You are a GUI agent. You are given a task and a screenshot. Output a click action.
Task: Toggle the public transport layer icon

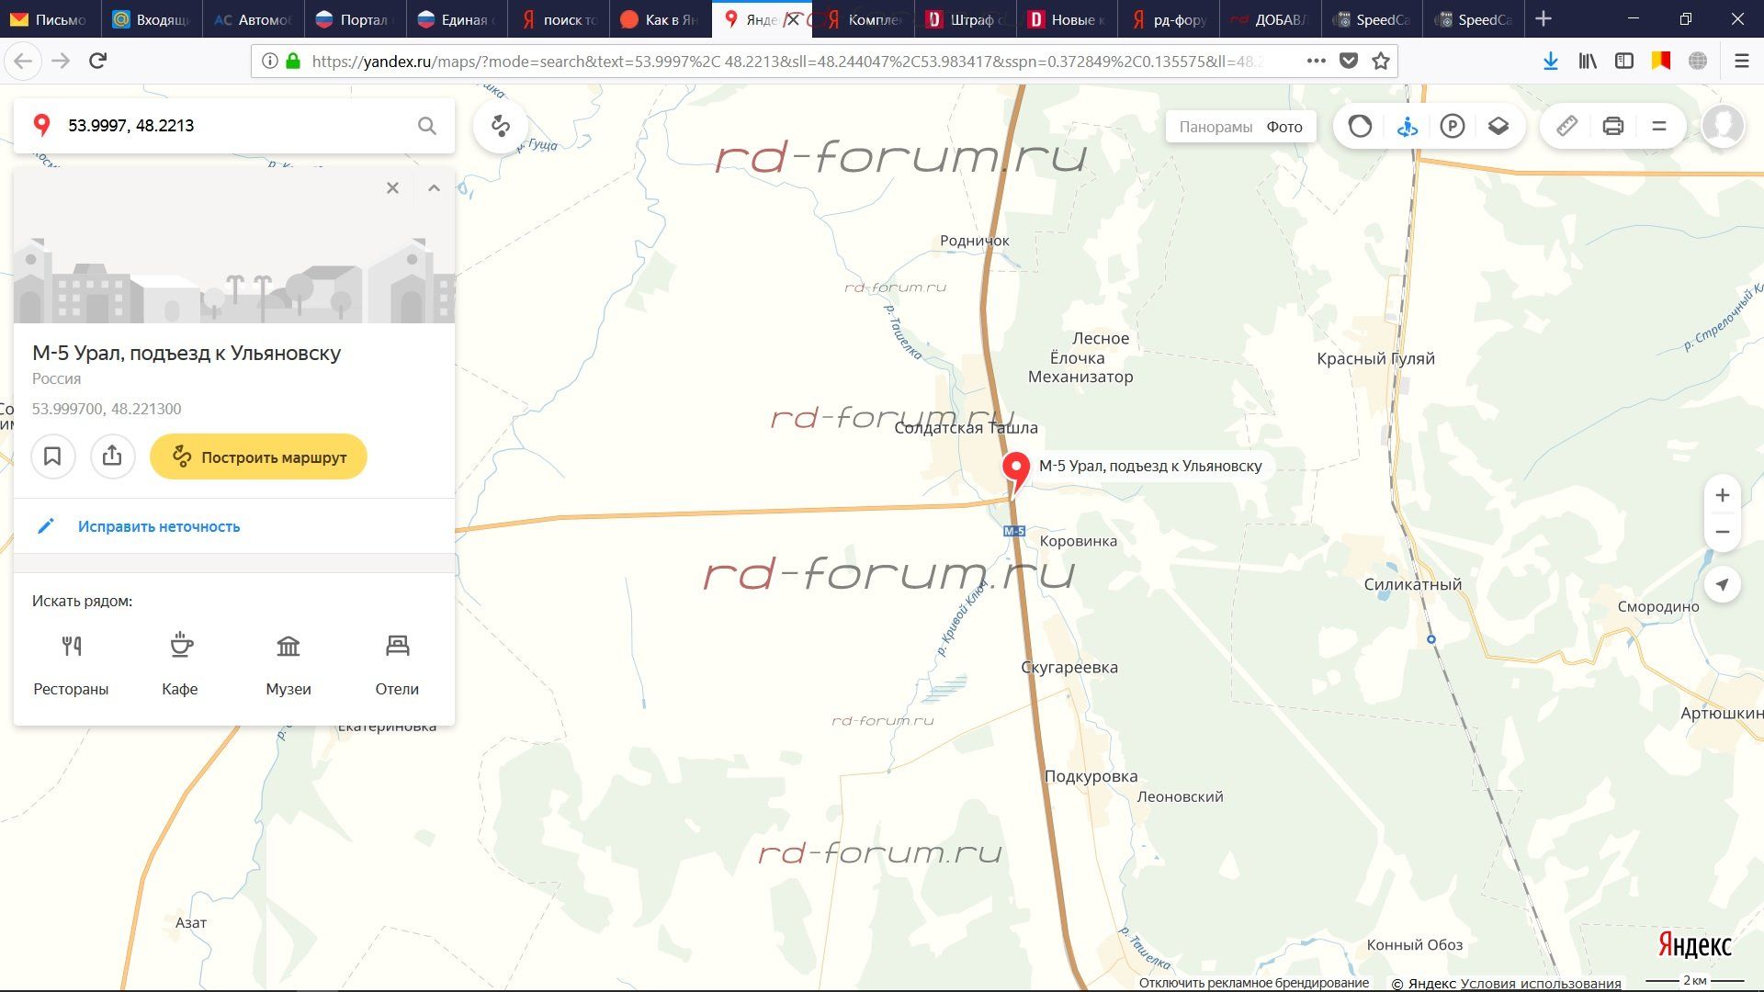coord(1407,126)
